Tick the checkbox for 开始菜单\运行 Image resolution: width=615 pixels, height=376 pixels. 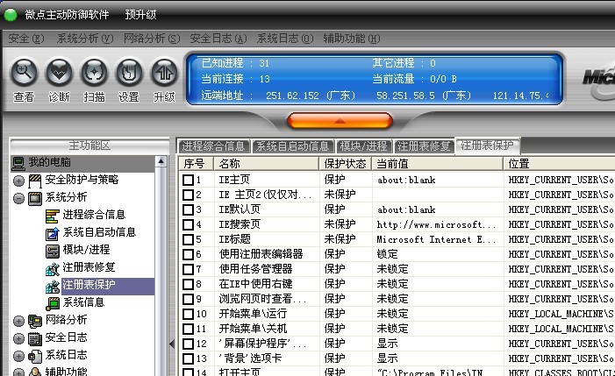point(189,314)
